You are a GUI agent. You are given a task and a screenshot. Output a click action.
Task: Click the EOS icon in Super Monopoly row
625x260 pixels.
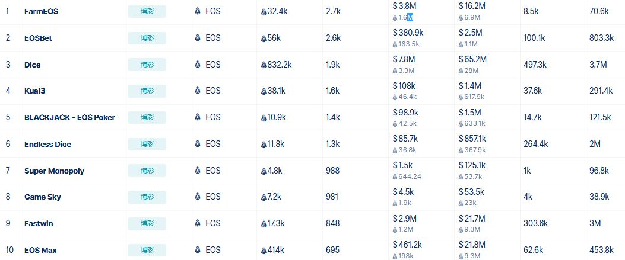[x=198, y=171]
